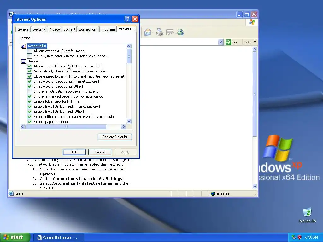This screenshot has height=242, width=323.
Task: Switch to the General tab
Action: point(23,29)
